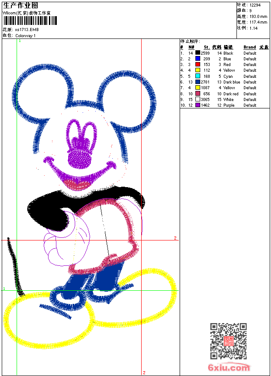Click the Yellow swatch beside stitch count 1087
This screenshot has width=271, height=376.
tap(198, 87)
